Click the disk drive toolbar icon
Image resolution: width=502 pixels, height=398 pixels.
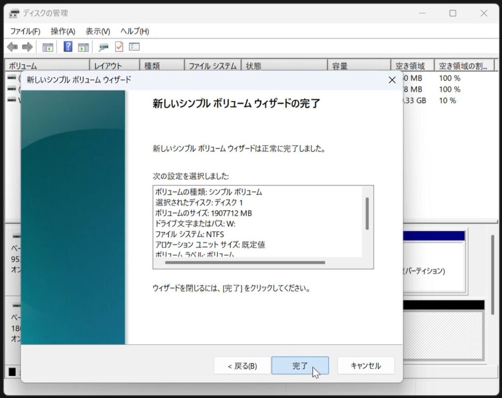(103, 47)
